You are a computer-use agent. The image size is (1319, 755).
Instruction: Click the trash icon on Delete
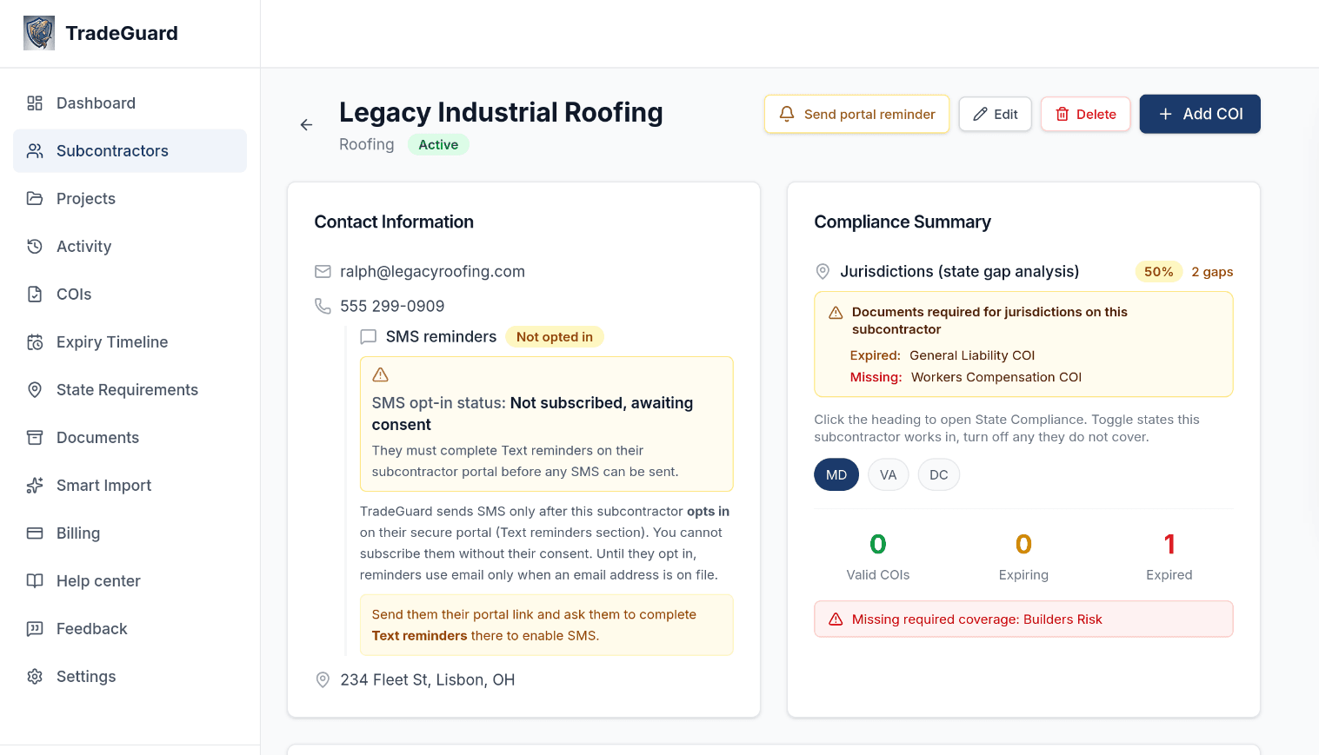coord(1062,115)
